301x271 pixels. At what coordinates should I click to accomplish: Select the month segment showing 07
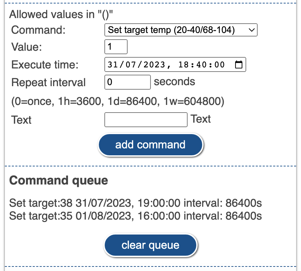[x=130, y=65]
